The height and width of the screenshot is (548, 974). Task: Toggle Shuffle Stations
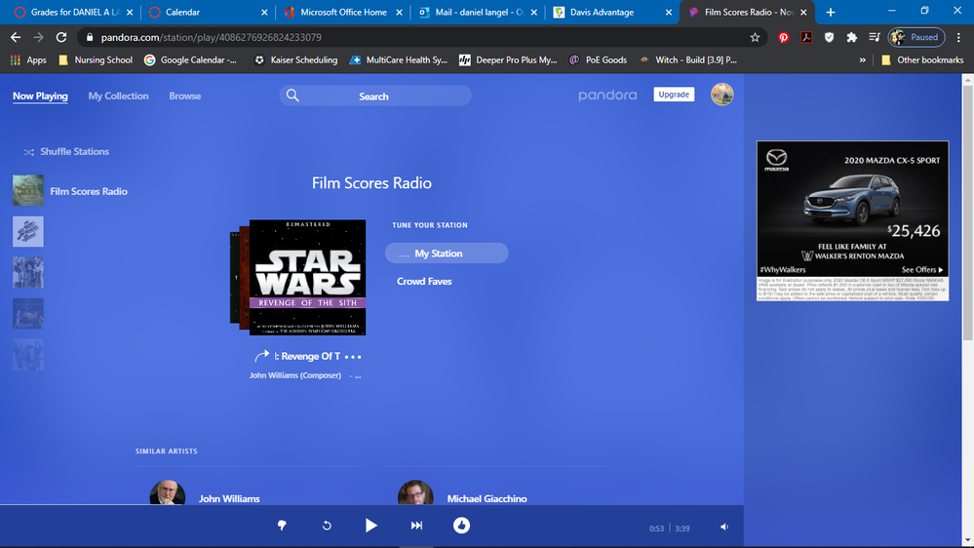click(66, 152)
